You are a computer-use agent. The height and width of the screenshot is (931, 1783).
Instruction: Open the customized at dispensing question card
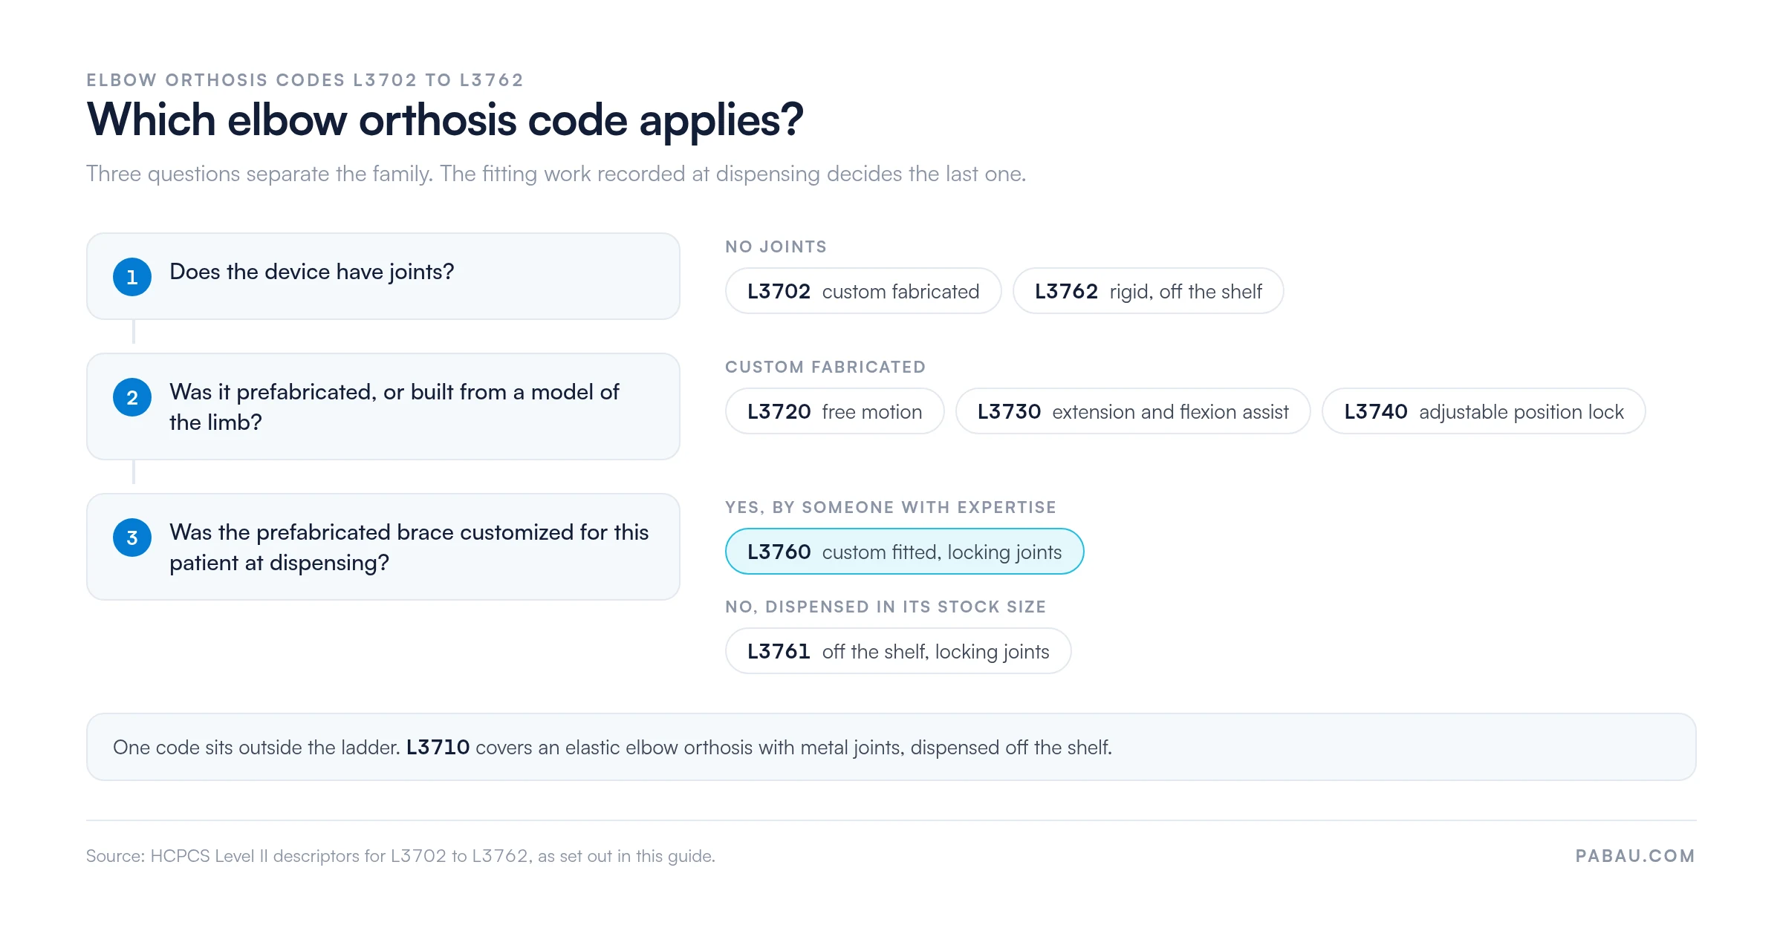tap(383, 547)
